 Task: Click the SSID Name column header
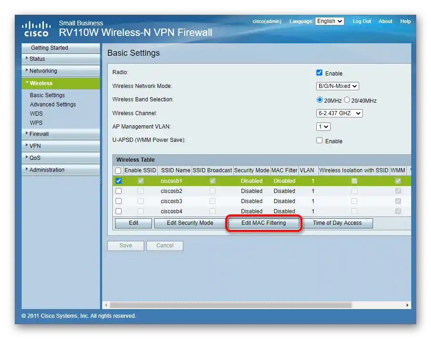tap(175, 170)
